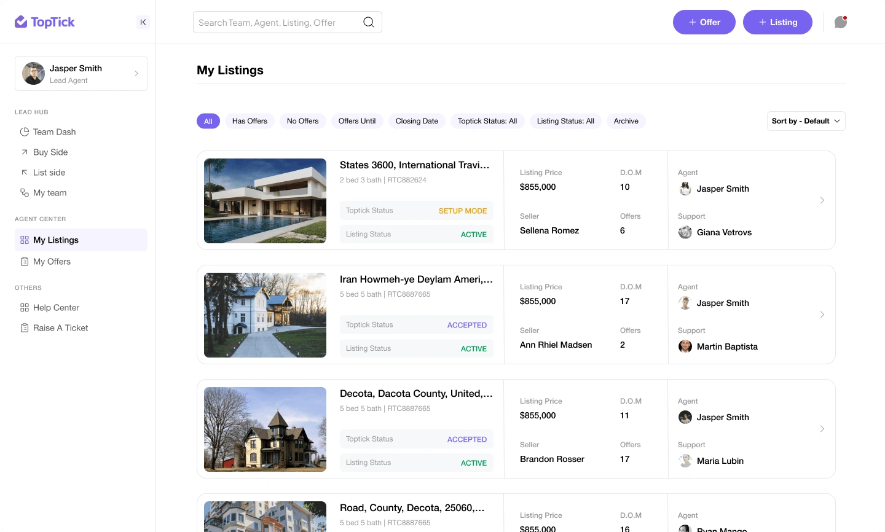Screen dimensions: 885x532
Task: Click Jasper Smith's profile avatar in sidebar
Action: pyautogui.click(x=33, y=74)
